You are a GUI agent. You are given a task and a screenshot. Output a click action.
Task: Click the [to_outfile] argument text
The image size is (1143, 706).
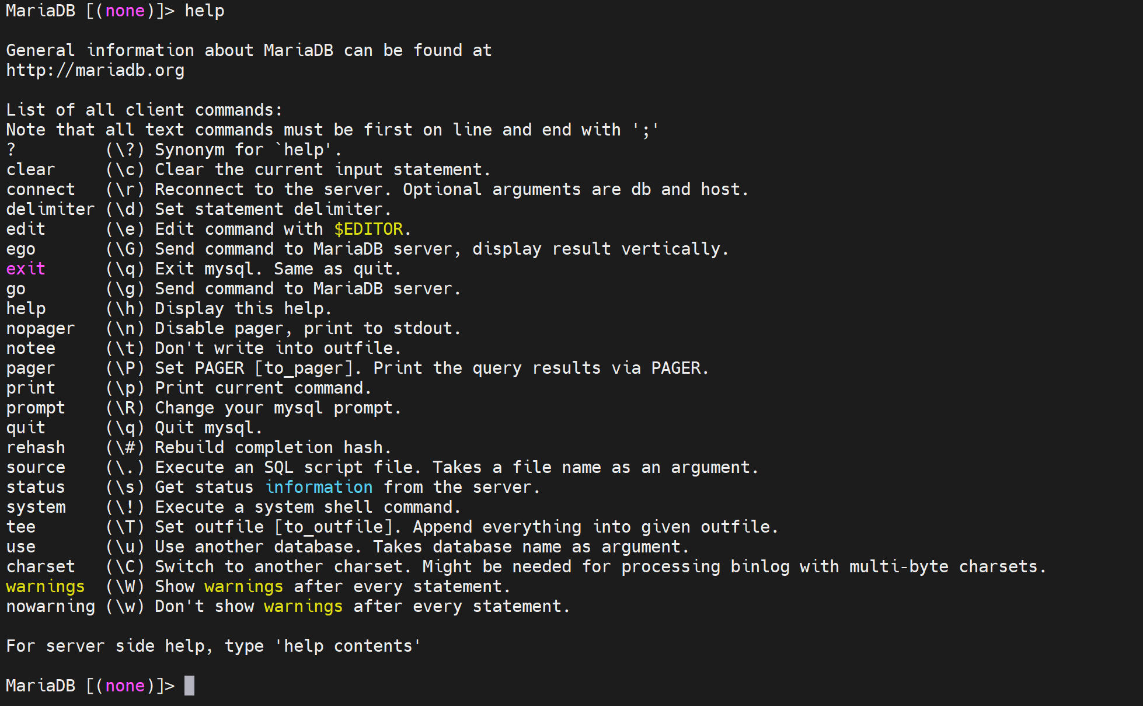pos(339,527)
